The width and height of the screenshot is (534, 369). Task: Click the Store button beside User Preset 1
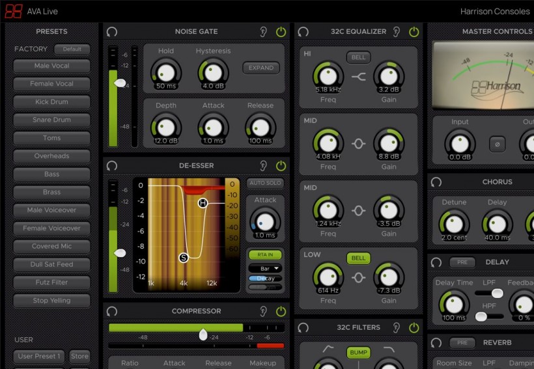click(79, 356)
